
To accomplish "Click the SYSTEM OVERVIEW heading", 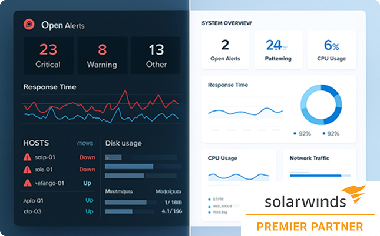I will (227, 23).
